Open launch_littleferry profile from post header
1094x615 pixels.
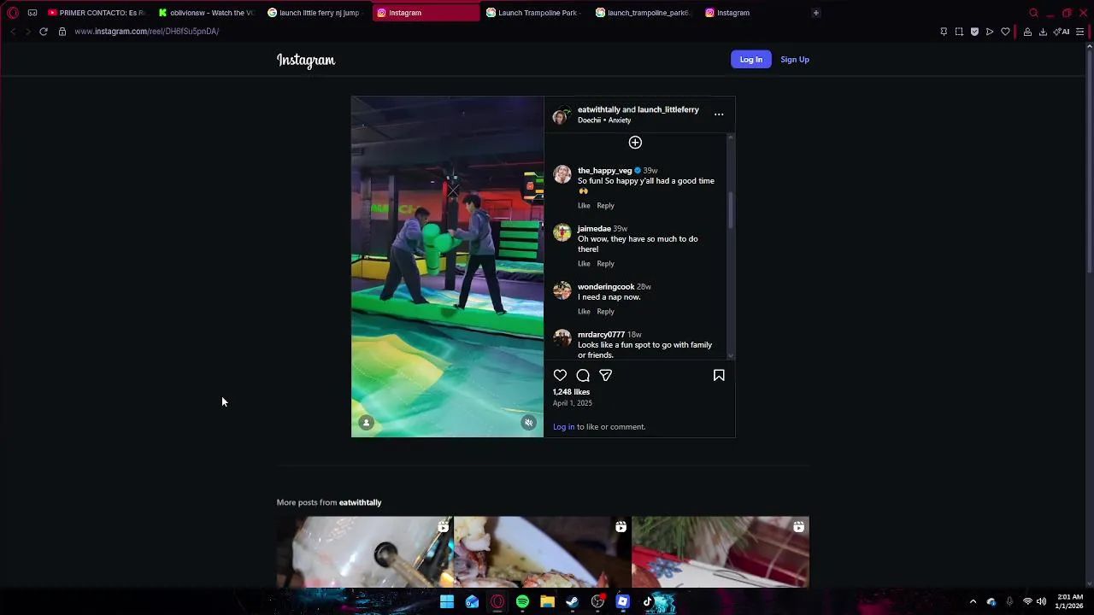point(668,109)
